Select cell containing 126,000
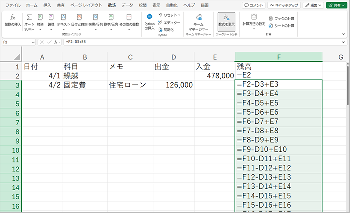 174,85
